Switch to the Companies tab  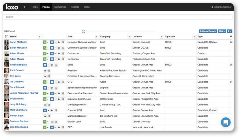tap(60, 7)
